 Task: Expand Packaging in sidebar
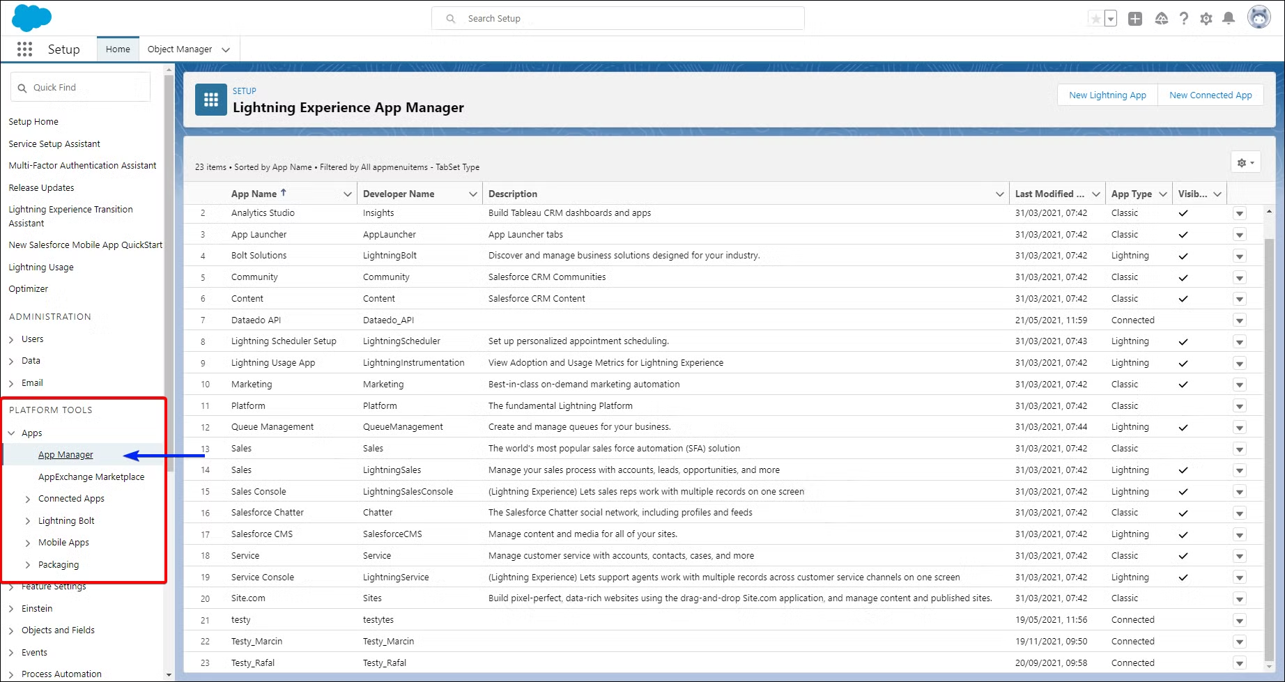click(x=28, y=565)
